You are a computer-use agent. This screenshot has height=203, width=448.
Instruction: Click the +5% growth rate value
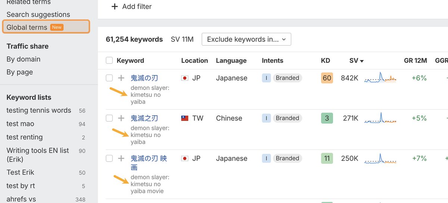pos(419,118)
